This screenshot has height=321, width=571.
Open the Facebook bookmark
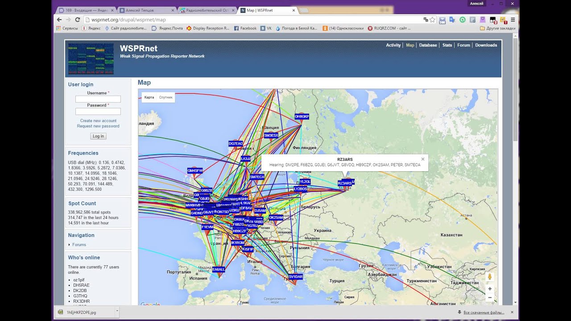click(x=245, y=28)
